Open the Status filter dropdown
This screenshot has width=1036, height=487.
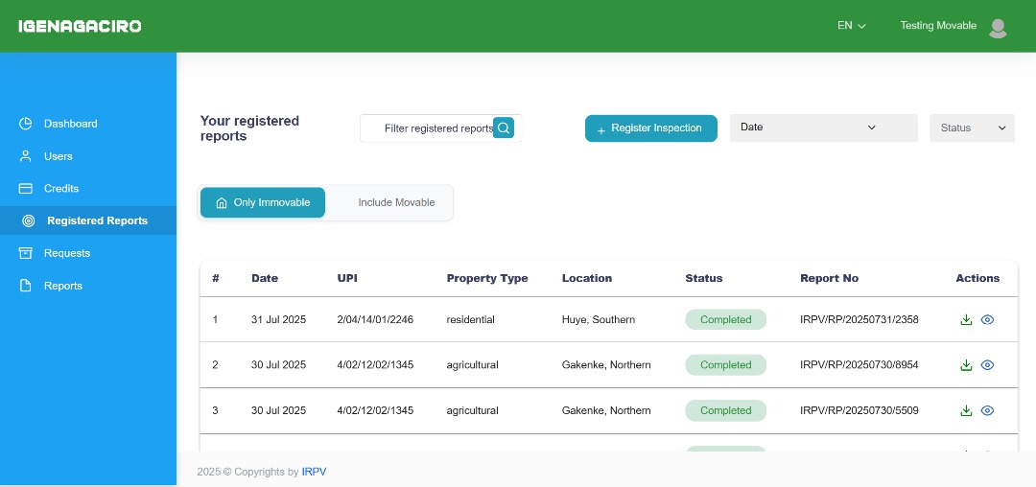(972, 128)
